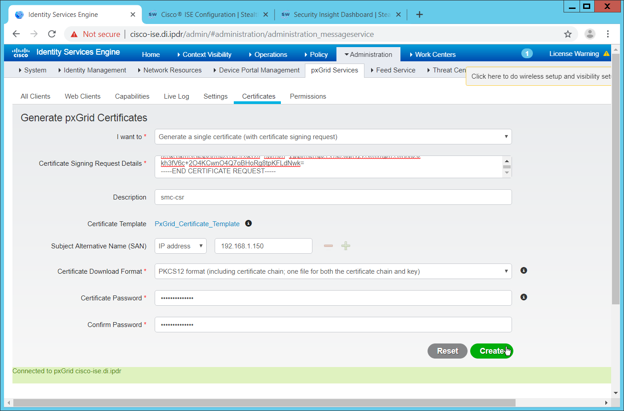Bookmark this page with the star icon

pyautogui.click(x=568, y=34)
